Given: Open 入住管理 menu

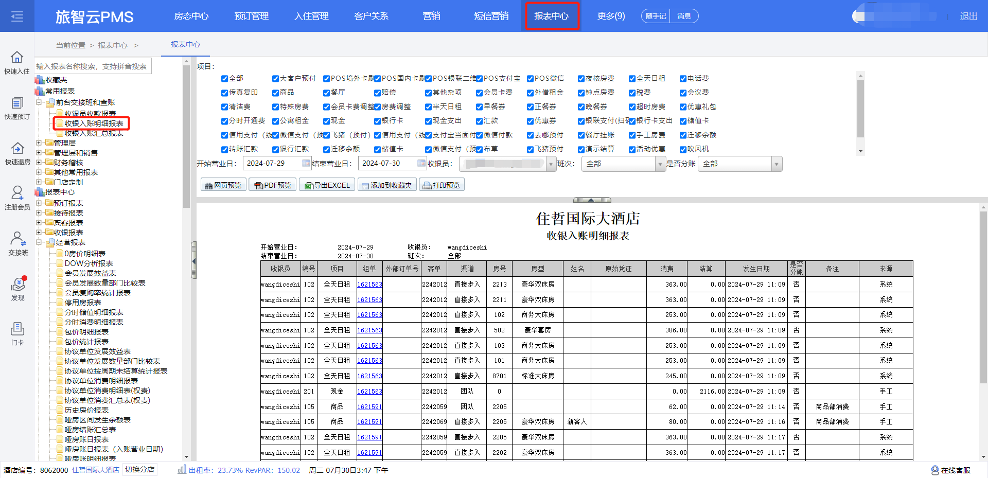Looking at the screenshot, I should coord(311,16).
